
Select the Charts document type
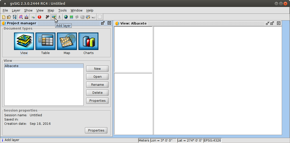pyautogui.click(x=88, y=41)
